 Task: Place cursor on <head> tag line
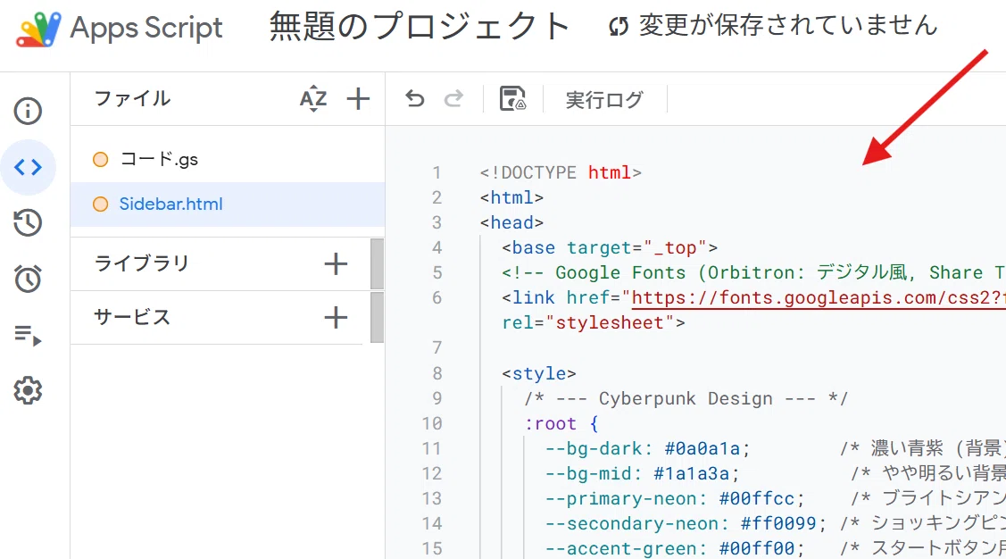coord(512,222)
